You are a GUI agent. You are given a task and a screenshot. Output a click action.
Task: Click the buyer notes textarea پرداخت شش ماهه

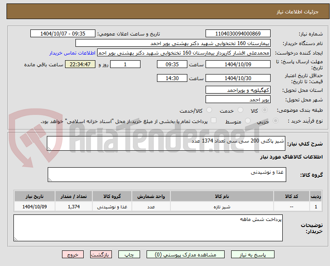pos(148,228)
